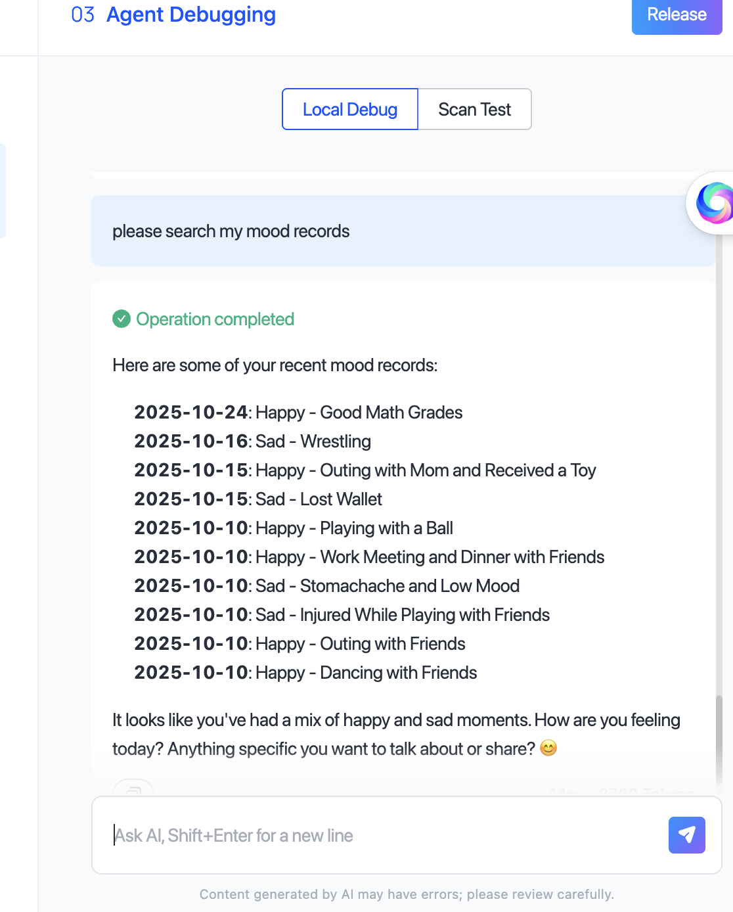Click the AI content disclaimer text
This screenshot has height=912, width=733.
[x=407, y=894]
